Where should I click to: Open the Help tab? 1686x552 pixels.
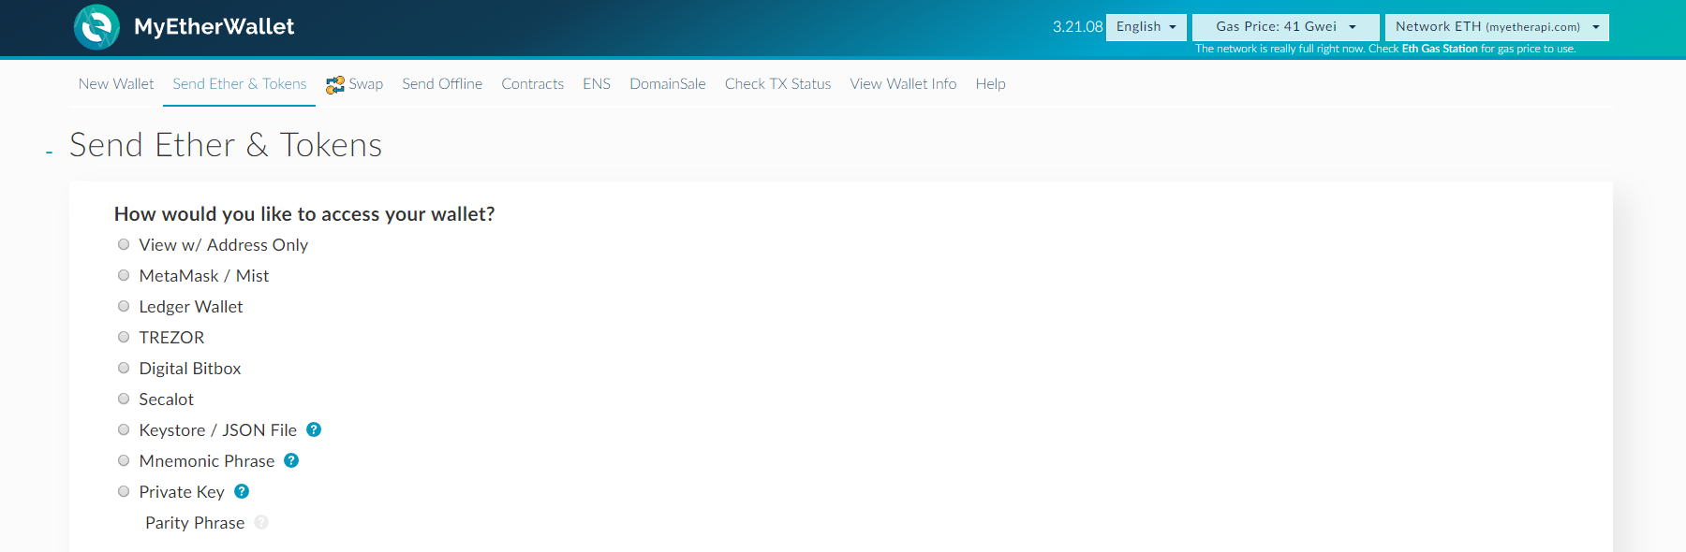click(990, 84)
